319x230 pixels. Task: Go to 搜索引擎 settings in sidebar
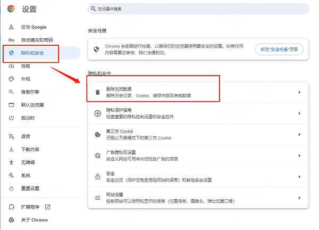click(30, 92)
